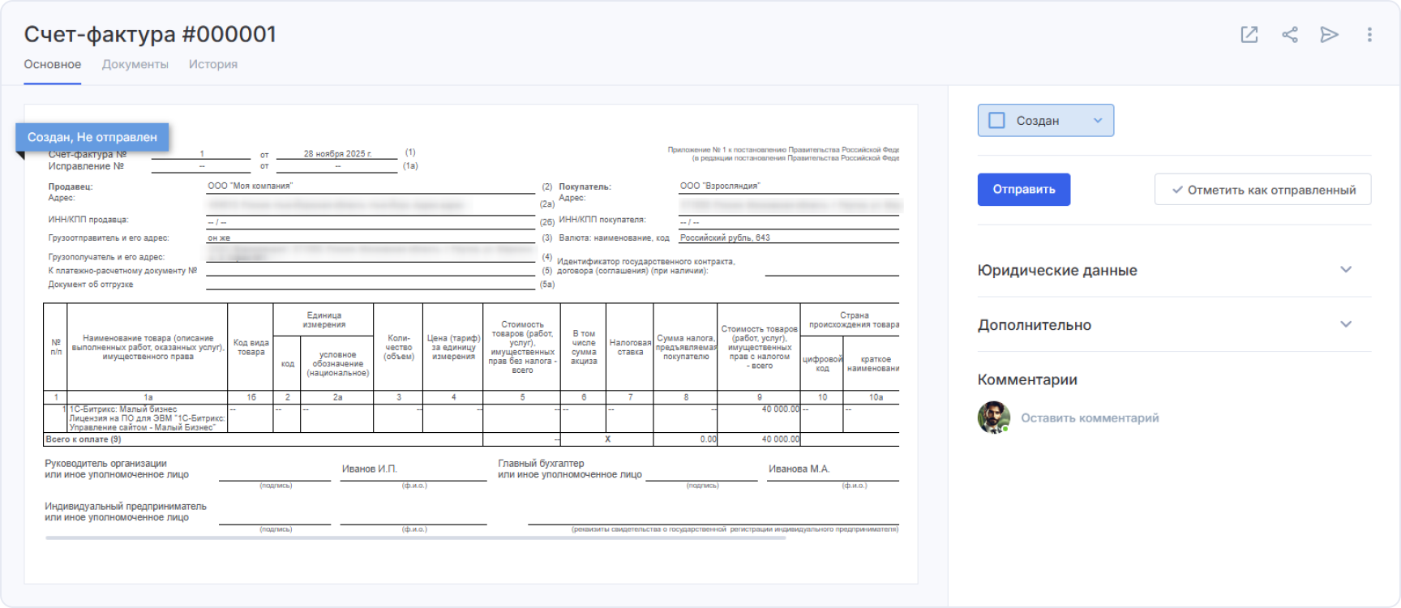Click the 1С-Битрикс product row in invoice table
This screenshot has width=1401, height=608.
tap(147, 418)
